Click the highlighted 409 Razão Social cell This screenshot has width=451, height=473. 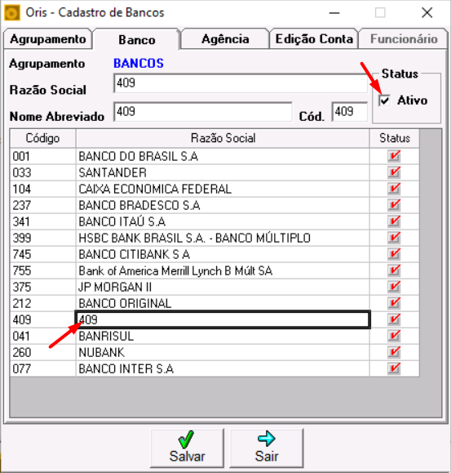(223, 319)
